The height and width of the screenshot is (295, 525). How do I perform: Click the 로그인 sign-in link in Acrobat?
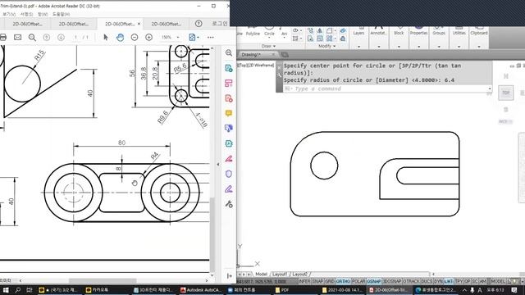(220, 24)
